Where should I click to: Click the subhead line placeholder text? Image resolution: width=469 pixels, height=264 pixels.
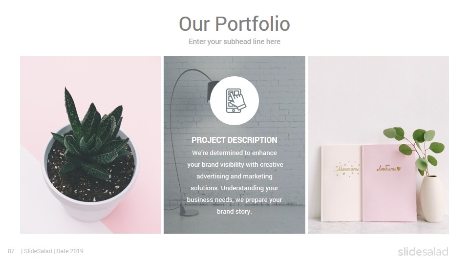[x=234, y=42]
